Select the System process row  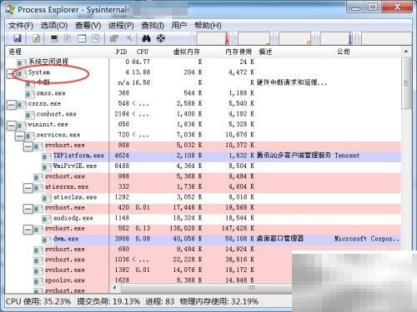203,73
